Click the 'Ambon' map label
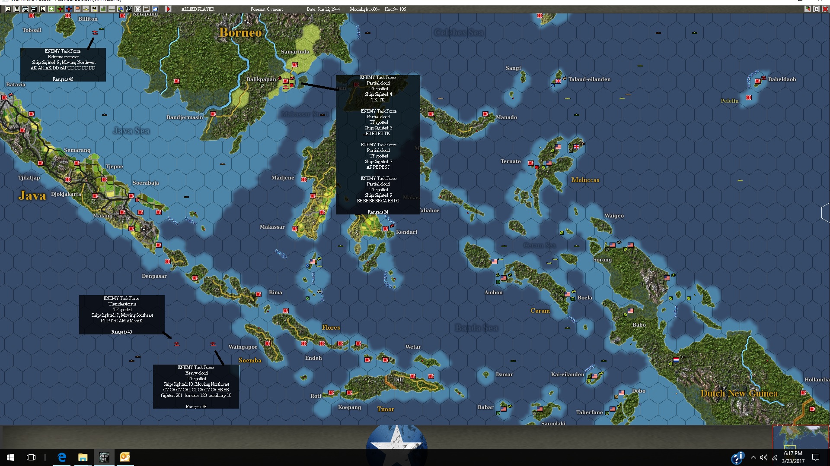This screenshot has width=830, height=466. (493, 293)
